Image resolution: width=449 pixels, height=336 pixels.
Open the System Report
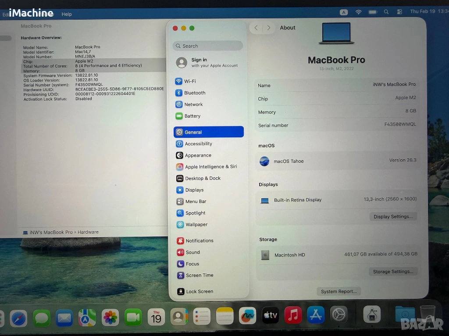339,291
